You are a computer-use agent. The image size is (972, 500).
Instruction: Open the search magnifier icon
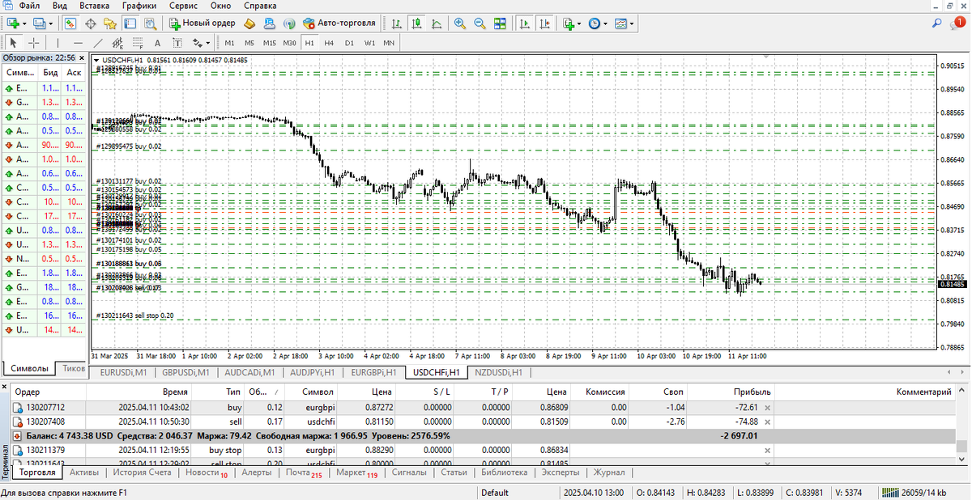(937, 23)
